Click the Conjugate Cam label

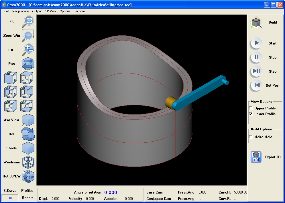[x=158, y=199]
